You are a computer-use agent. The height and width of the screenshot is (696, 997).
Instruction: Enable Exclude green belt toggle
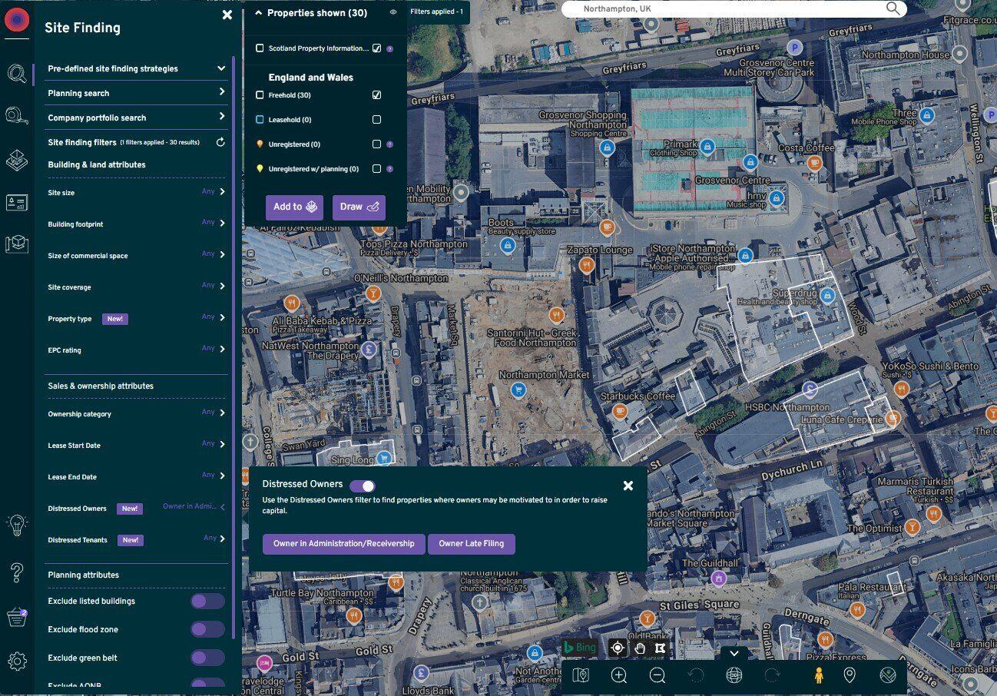click(x=207, y=658)
